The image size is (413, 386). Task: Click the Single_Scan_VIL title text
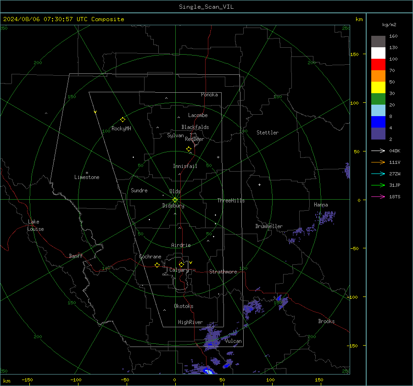[x=206, y=7]
